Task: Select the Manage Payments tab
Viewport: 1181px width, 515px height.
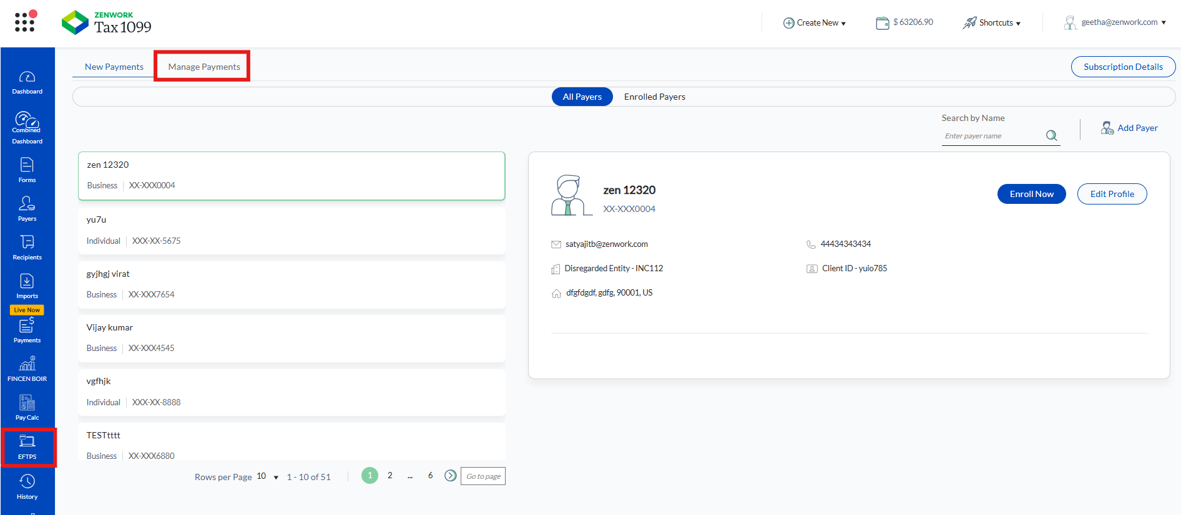Action: click(x=204, y=67)
